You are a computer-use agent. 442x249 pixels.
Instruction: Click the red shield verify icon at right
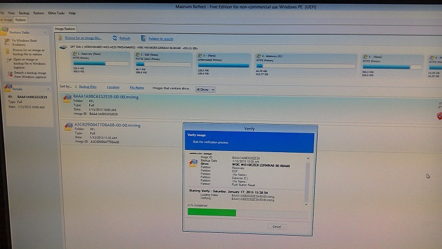[x=440, y=116]
